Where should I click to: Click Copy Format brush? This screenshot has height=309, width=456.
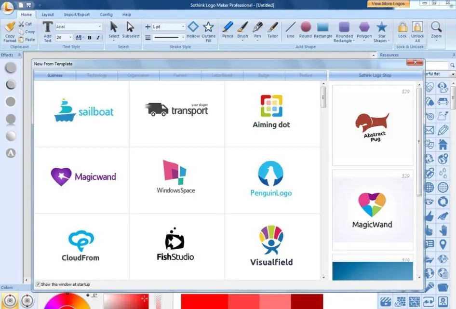click(10, 32)
